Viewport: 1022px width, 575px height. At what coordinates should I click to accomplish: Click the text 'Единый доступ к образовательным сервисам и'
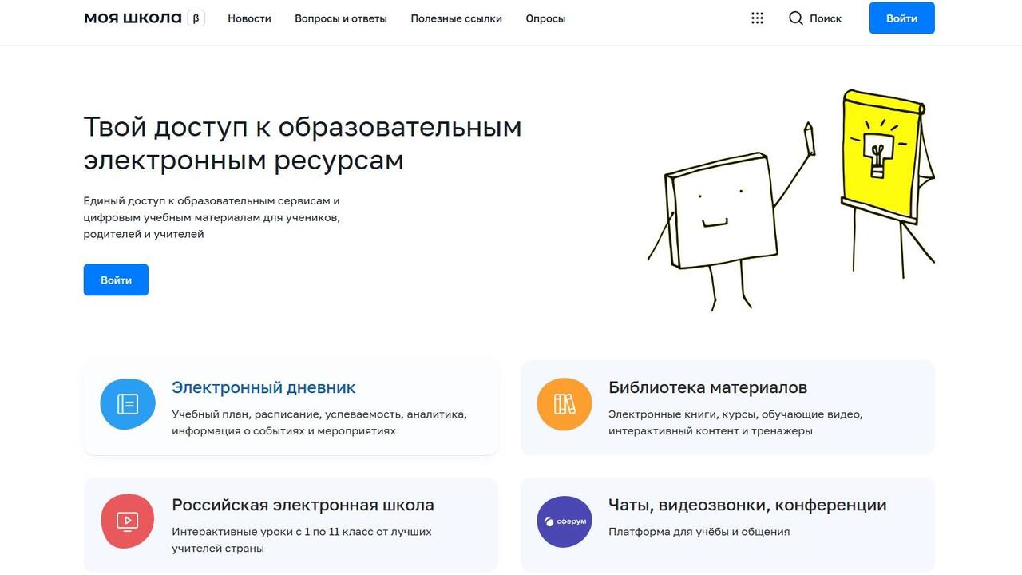(212, 200)
